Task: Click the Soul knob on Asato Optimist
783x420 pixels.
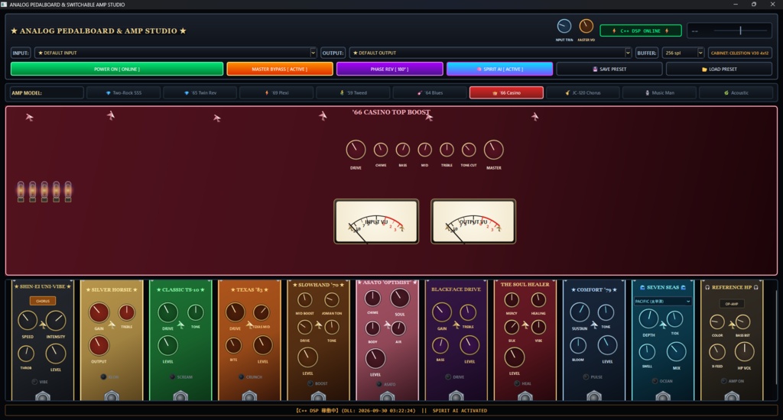Action: click(399, 298)
